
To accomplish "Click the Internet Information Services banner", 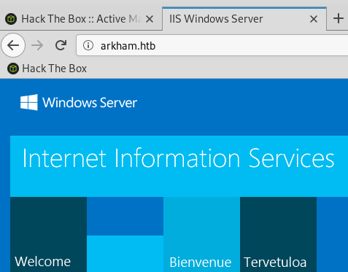I will [179, 166].
